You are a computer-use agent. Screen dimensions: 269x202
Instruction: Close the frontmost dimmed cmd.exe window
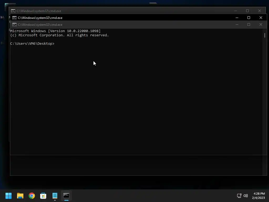point(261,24)
